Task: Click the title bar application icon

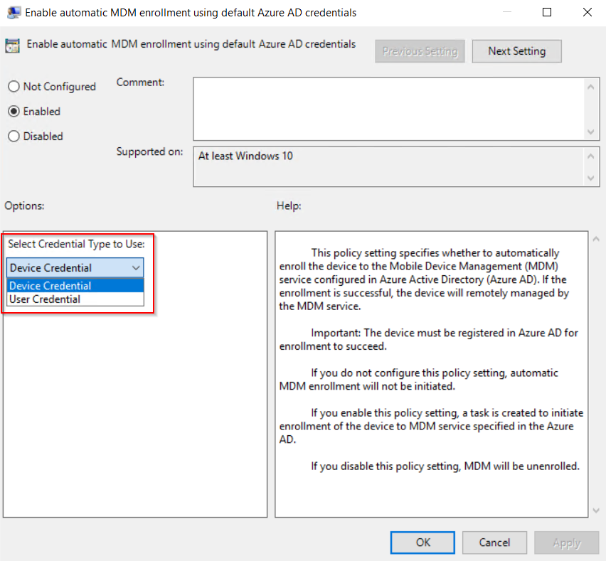Action: (x=14, y=12)
